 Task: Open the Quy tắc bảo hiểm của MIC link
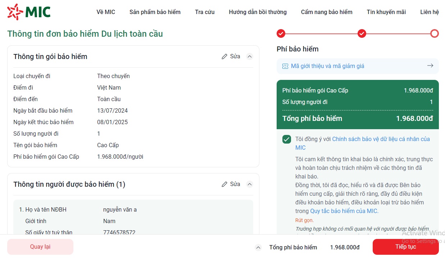click(x=344, y=211)
